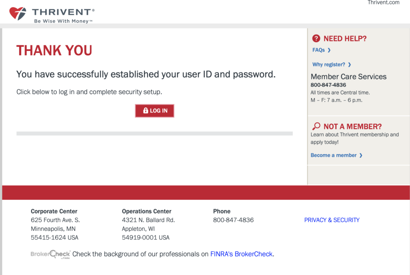The width and height of the screenshot is (410, 275).
Task: Click the arrow beside Become a member
Action: point(361,155)
